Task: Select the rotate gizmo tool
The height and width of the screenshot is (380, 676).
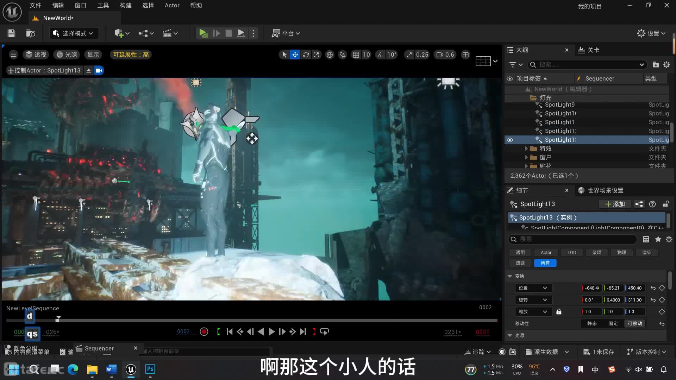Action: click(x=306, y=55)
